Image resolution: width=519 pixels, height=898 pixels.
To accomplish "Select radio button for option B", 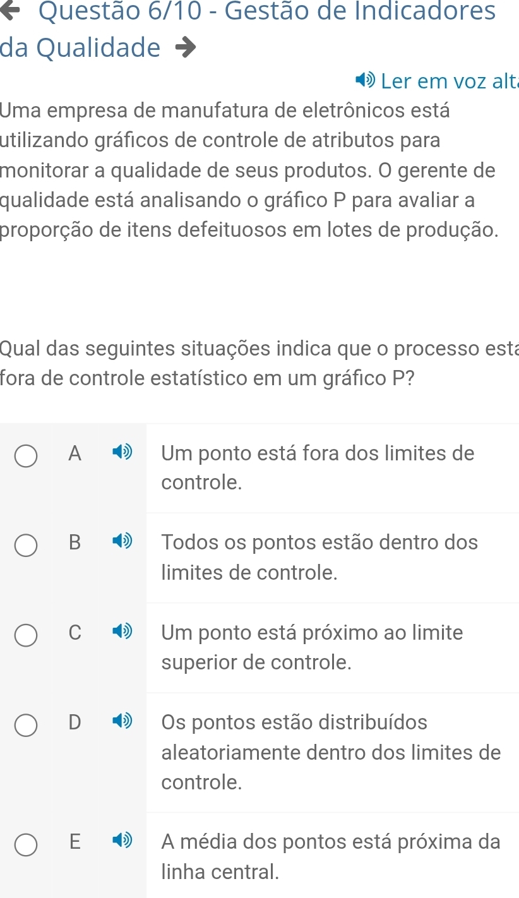I will (x=27, y=544).
